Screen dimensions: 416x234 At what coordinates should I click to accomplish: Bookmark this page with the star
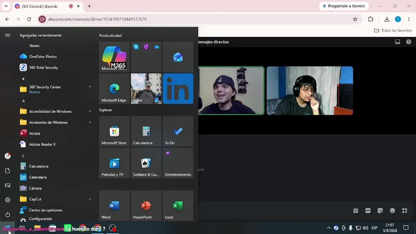355,19
